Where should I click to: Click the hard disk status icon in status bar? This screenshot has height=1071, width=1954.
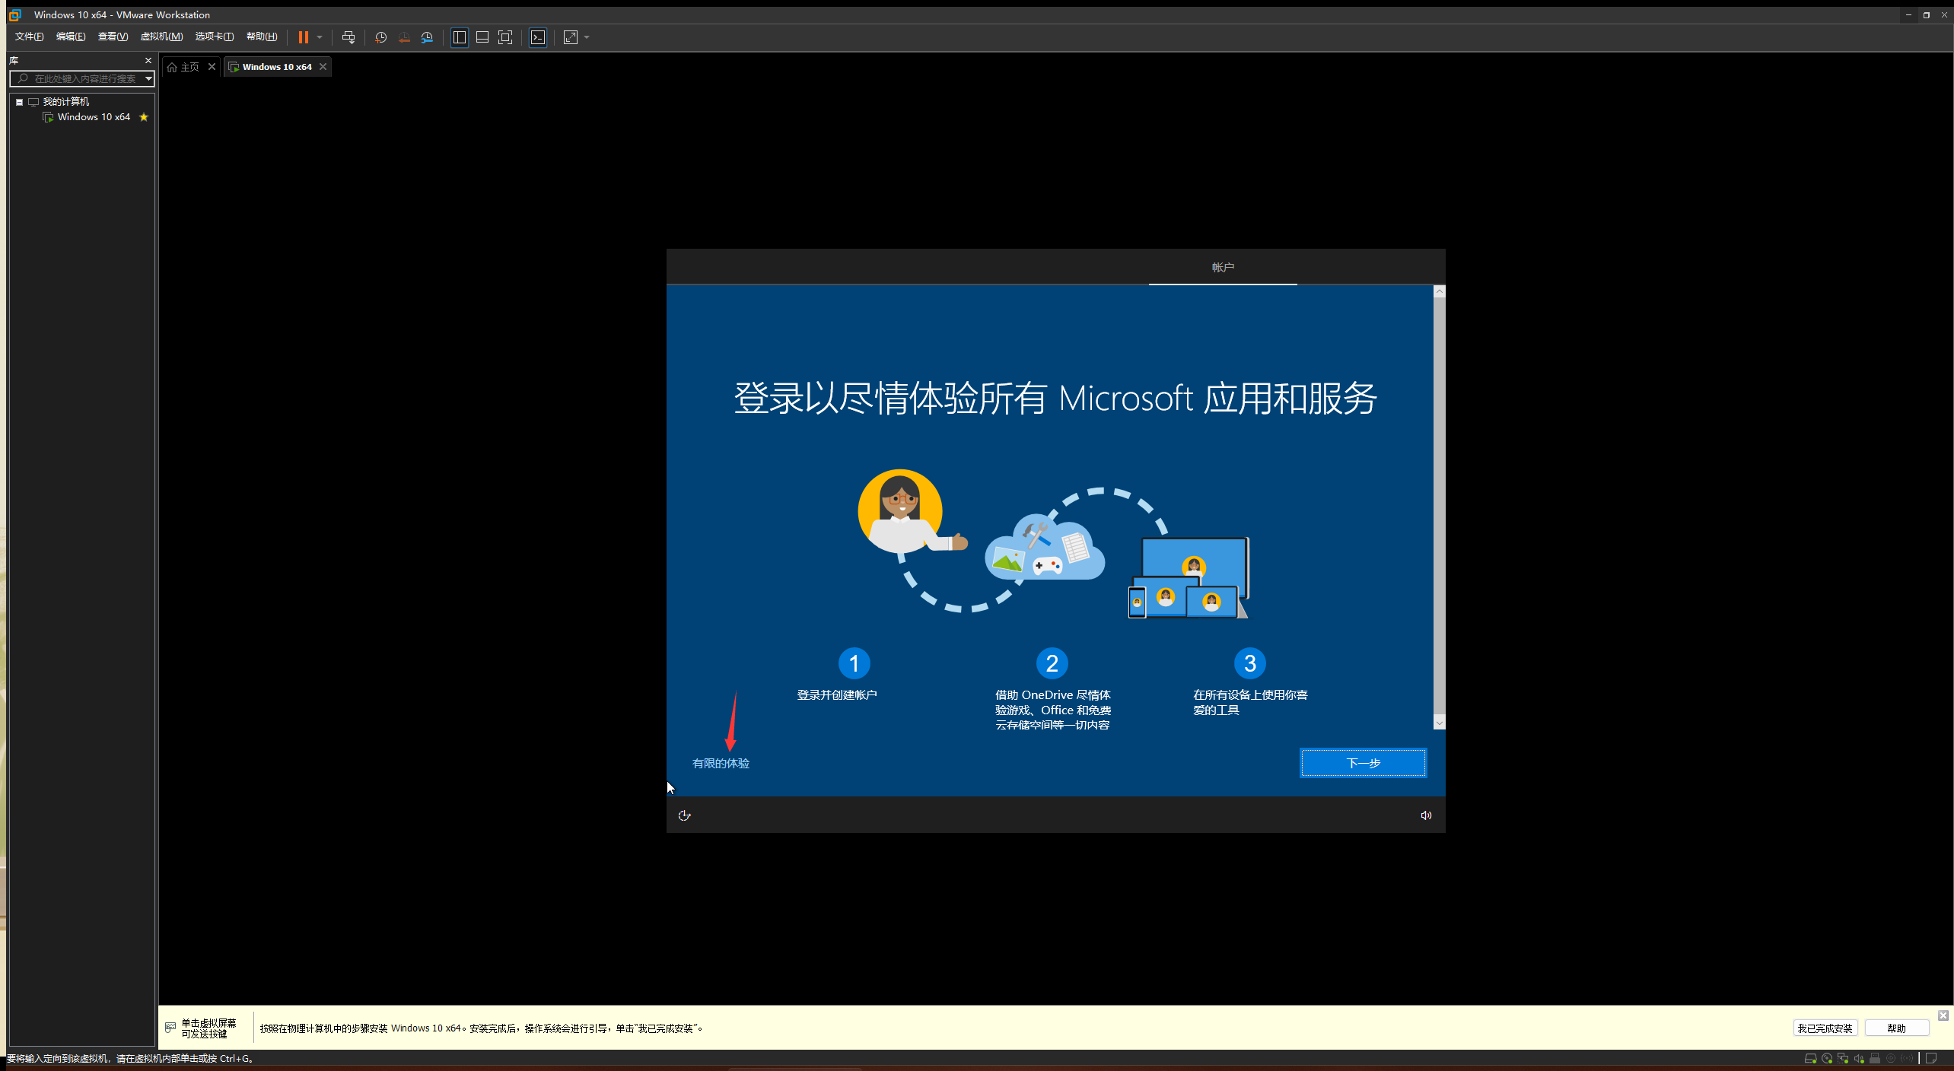pyautogui.click(x=1811, y=1058)
